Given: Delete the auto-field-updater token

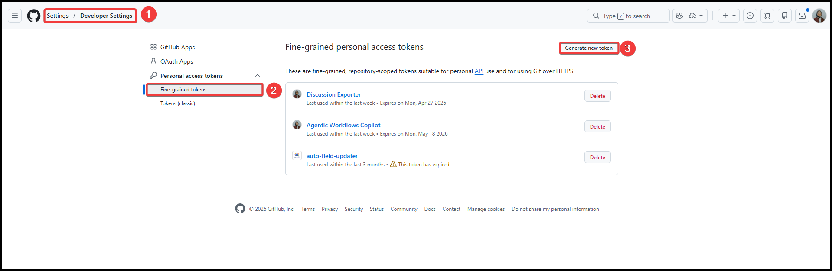Looking at the screenshot, I should click(x=597, y=158).
